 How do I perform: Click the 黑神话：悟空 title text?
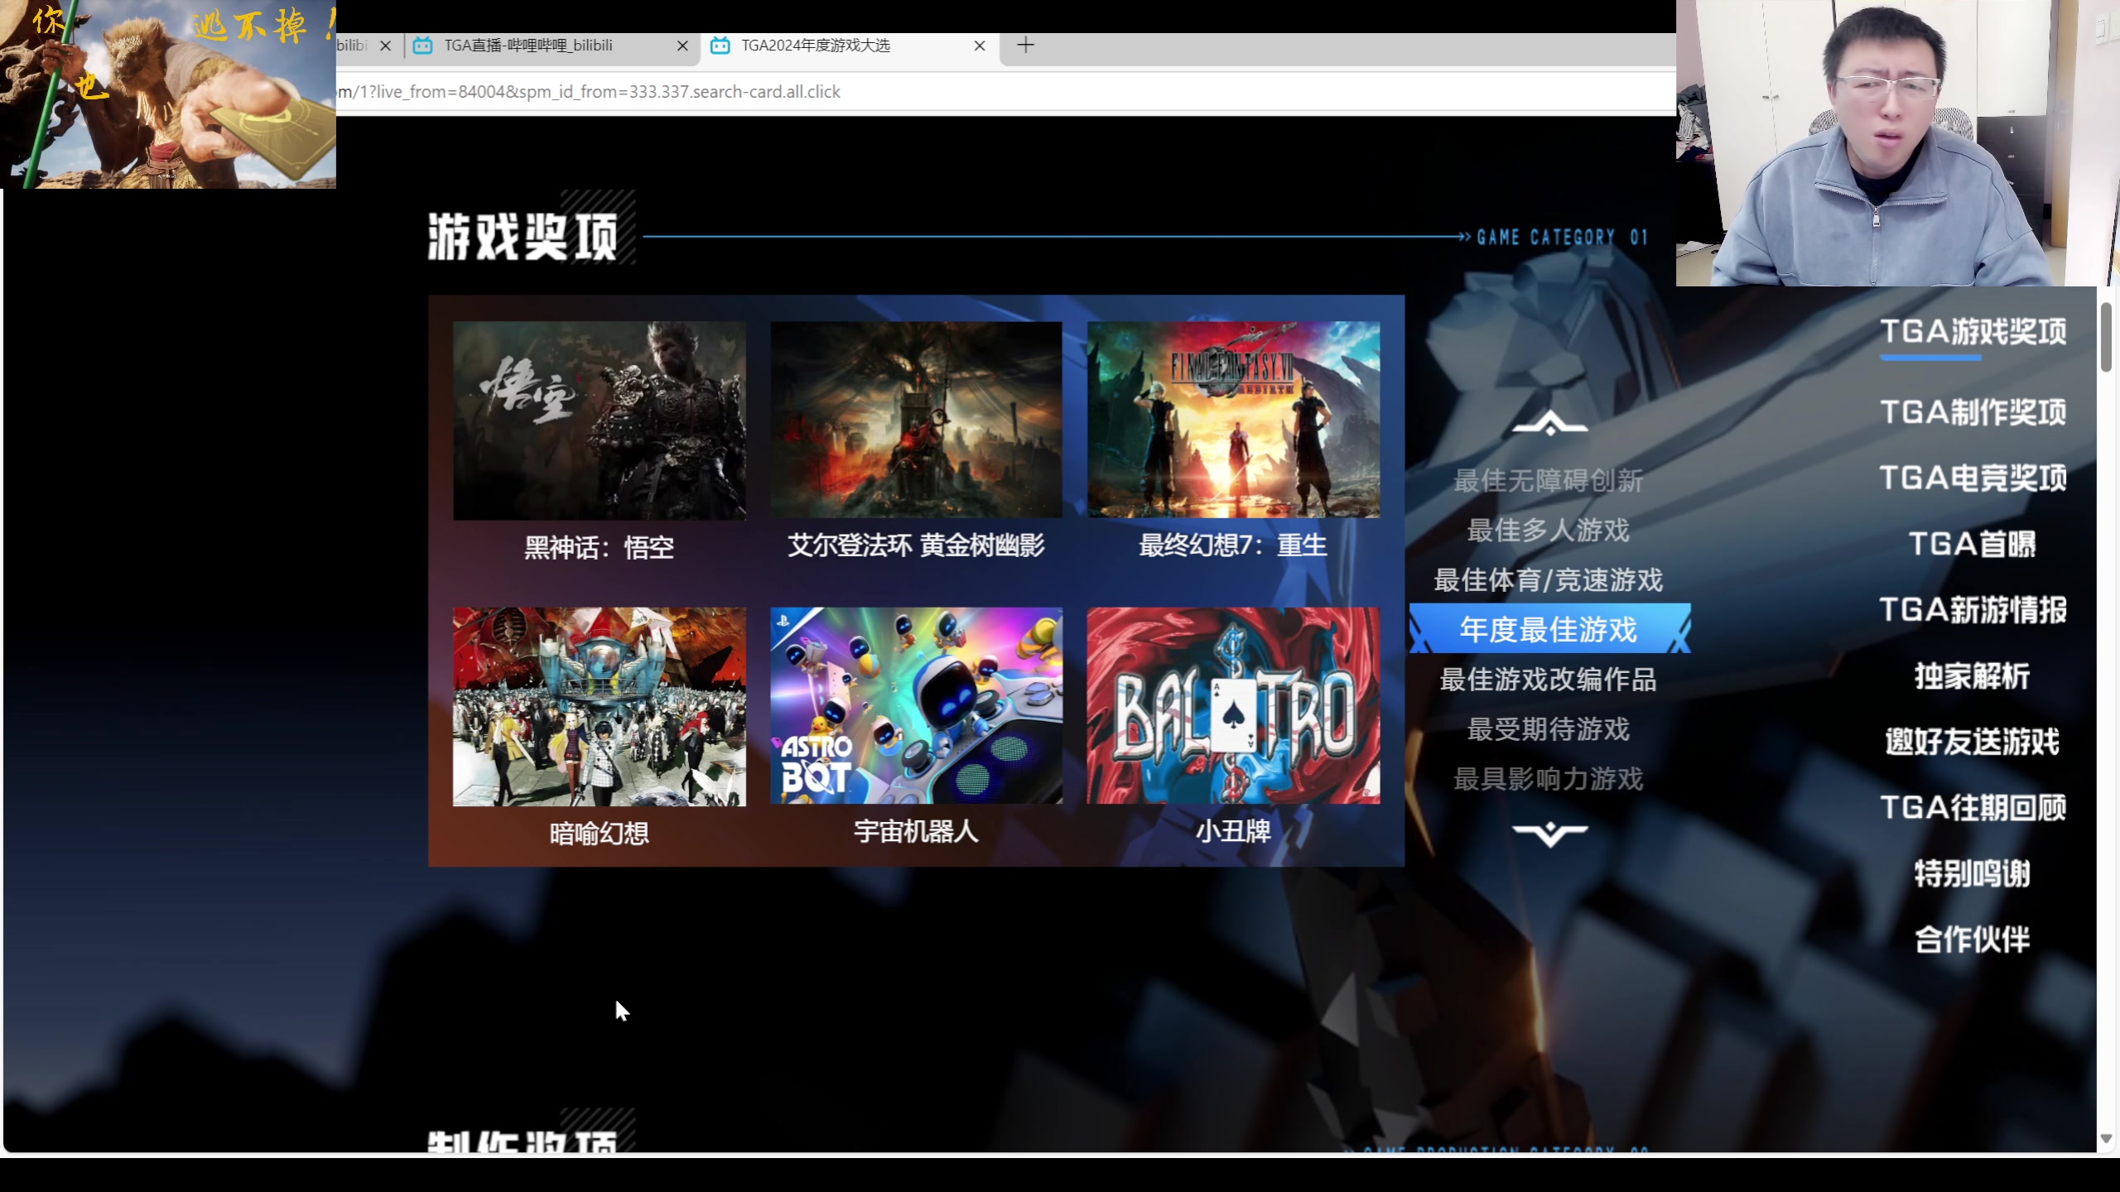click(x=599, y=547)
